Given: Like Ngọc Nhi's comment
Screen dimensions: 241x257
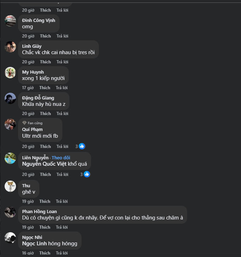Looking at the screenshot, I should click(45, 253).
